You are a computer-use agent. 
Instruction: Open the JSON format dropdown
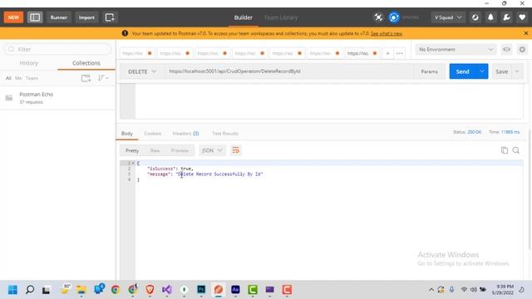pos(212,150)
